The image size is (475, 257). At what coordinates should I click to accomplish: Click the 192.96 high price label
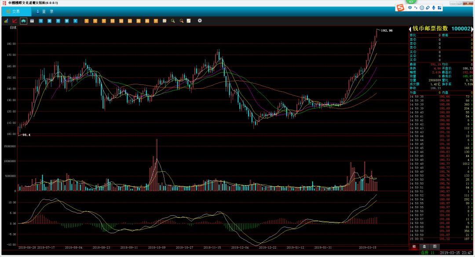387,31
